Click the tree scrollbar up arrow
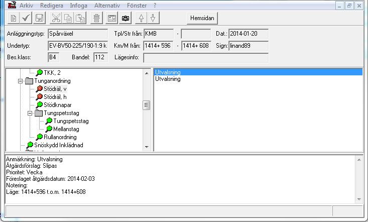This screenshot has height=222, width=368. click(147, 73)
